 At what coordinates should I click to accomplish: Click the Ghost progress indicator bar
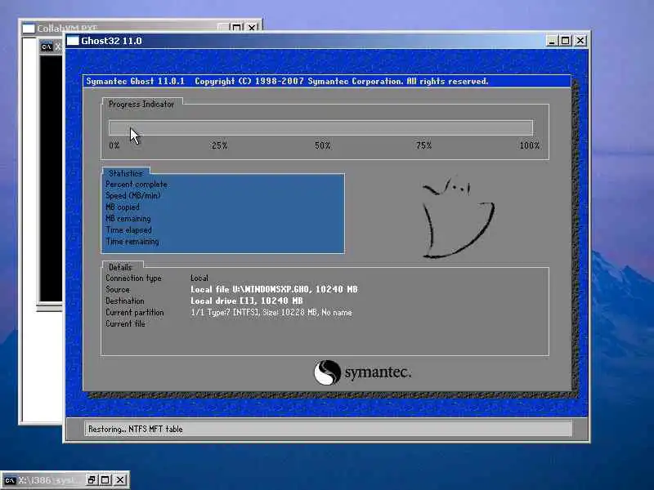point(320,127)
